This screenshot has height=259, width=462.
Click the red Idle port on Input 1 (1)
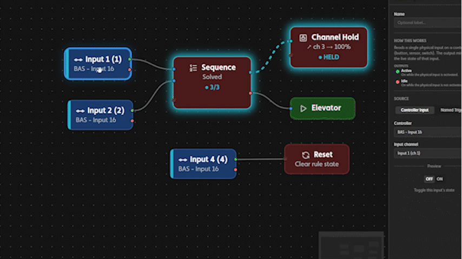pyautogui.click(x=130, y=70)
